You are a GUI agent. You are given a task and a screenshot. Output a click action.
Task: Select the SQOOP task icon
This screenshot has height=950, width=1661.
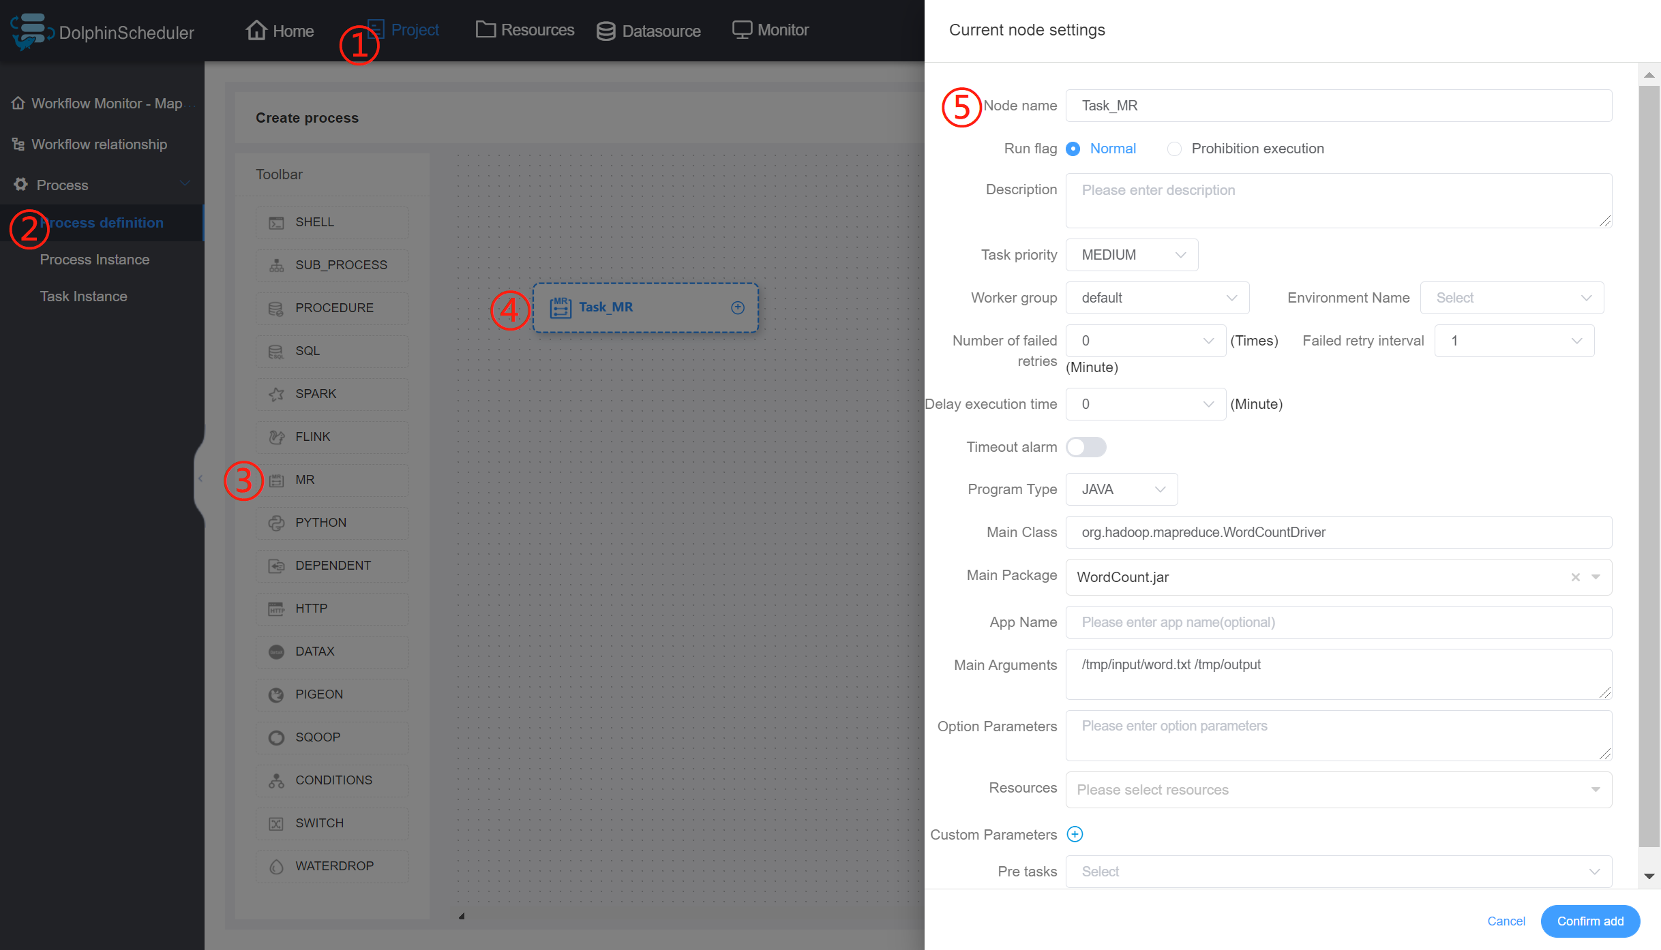tap(276, 738)
